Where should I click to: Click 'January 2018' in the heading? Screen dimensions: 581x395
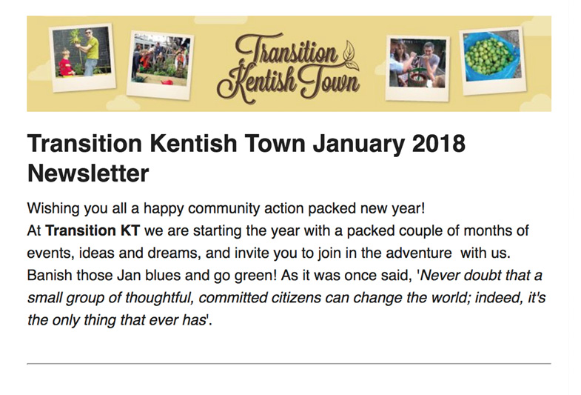pos(389,144)
